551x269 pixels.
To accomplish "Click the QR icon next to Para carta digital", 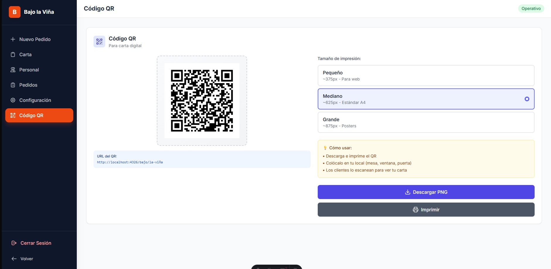I will [x=99, y=41].
